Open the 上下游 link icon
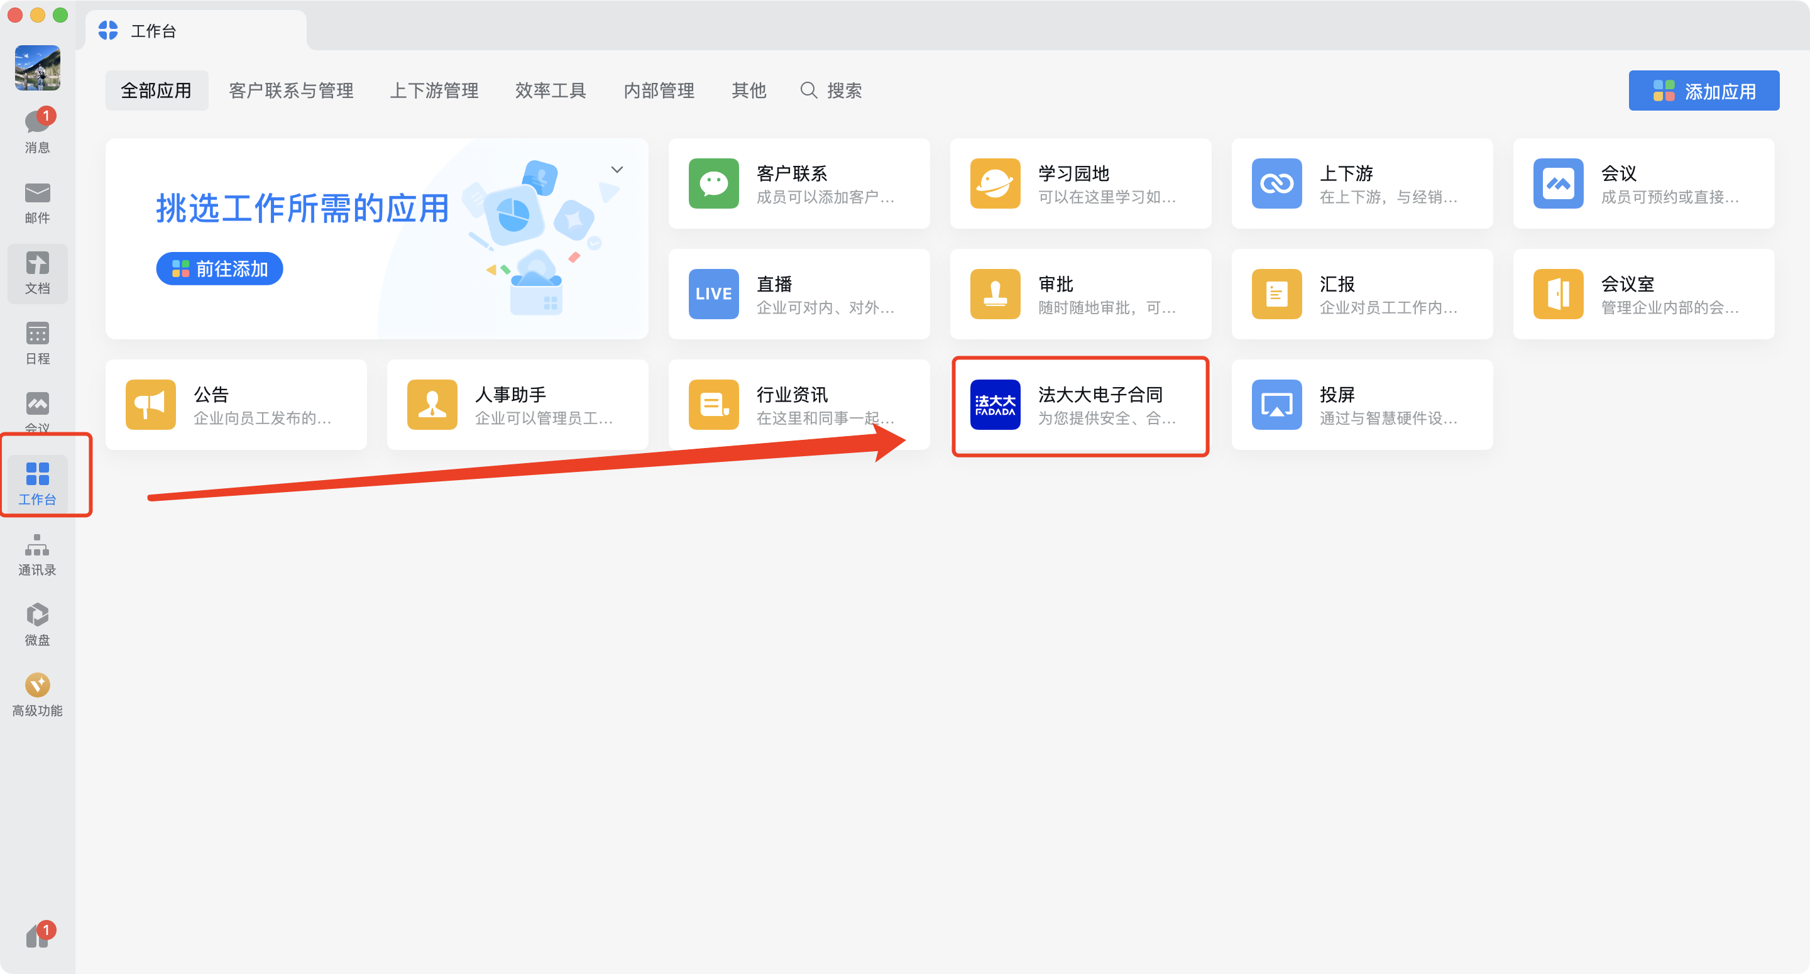Screen dimensions: 1810x974 (1276, 183)
